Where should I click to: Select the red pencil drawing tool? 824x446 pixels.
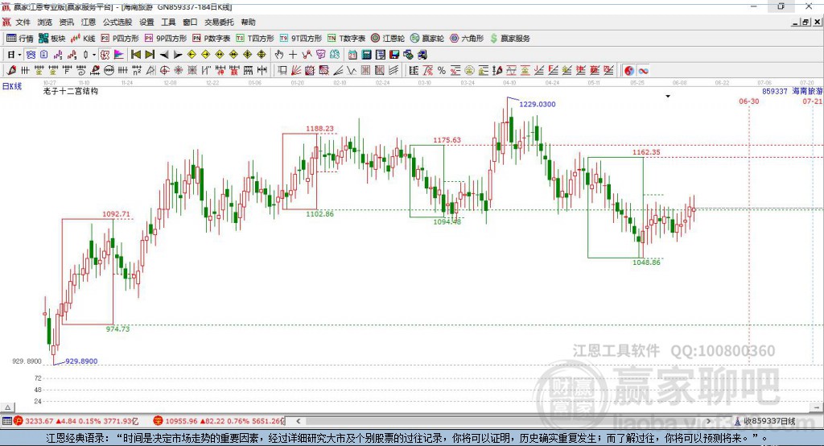pos(11,70)
